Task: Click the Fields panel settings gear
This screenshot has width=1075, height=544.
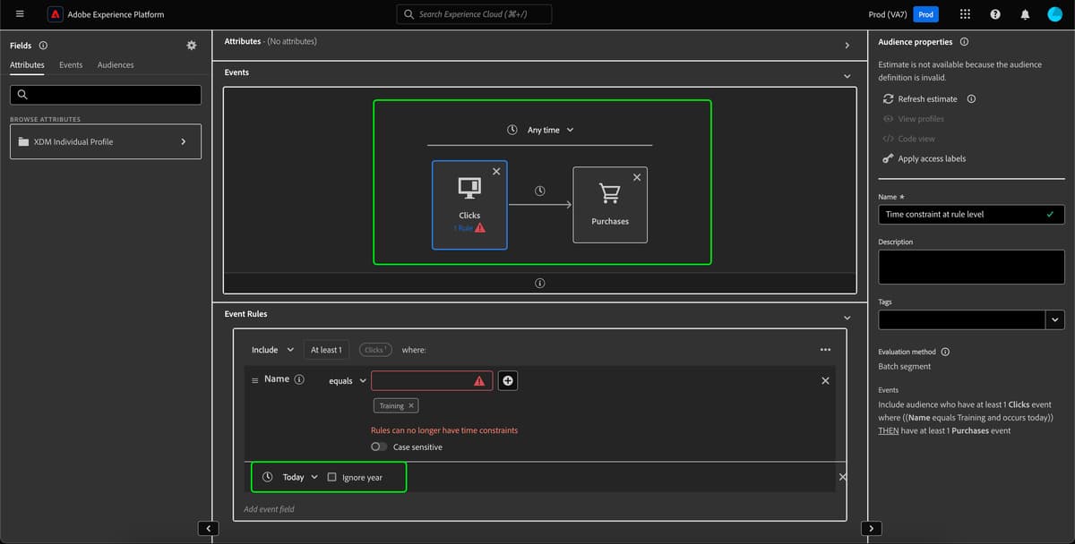Action: pos(191,45)
